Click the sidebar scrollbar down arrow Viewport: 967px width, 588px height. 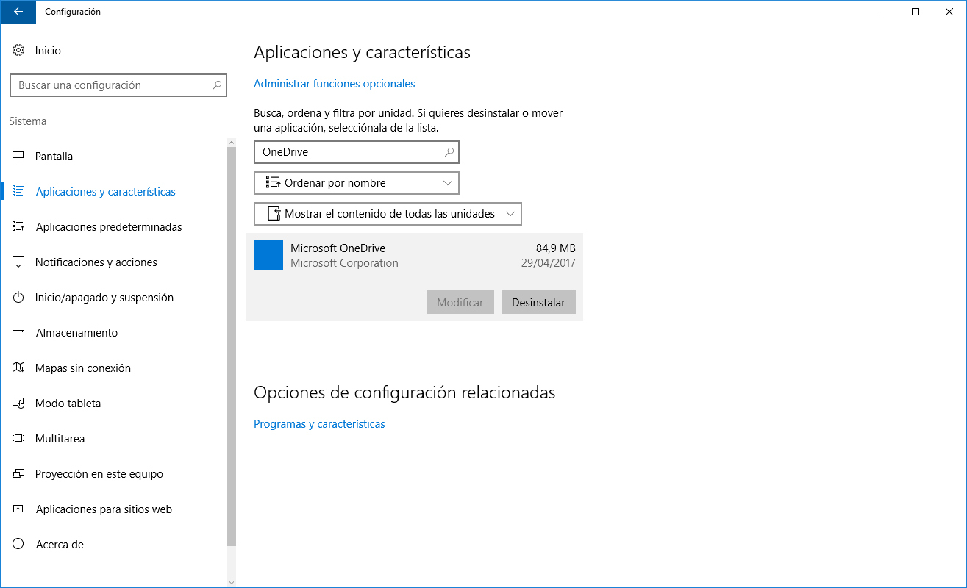click(x=232, y=582)
